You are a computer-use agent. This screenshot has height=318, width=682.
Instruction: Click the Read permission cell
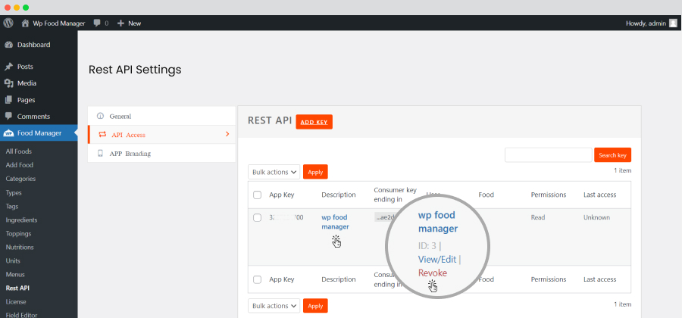(538, 217)
